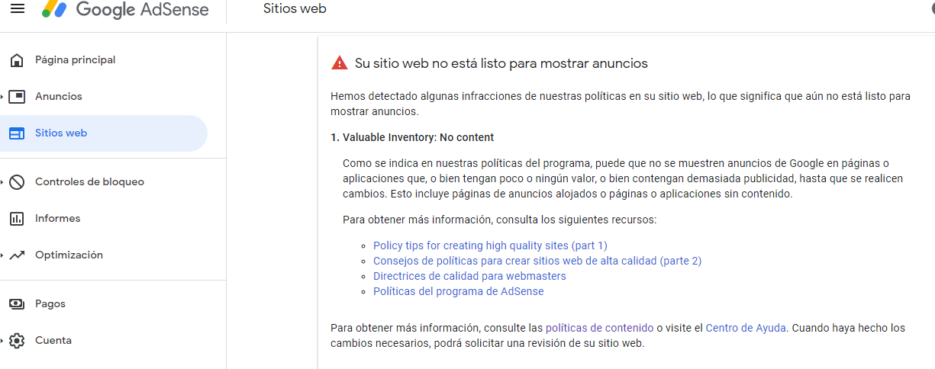This screenshot has width=935, height=369.
Task: Open Consejos de políticas parte 2 link
Action: pyautogui.click(x=537, y=261)
